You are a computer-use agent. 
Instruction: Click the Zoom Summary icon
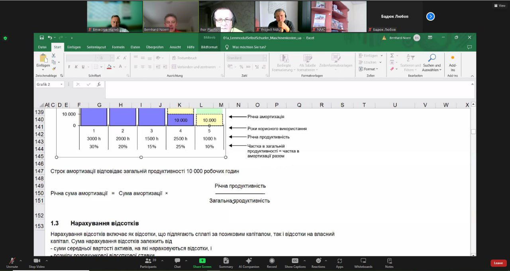[x=226, y=261]
